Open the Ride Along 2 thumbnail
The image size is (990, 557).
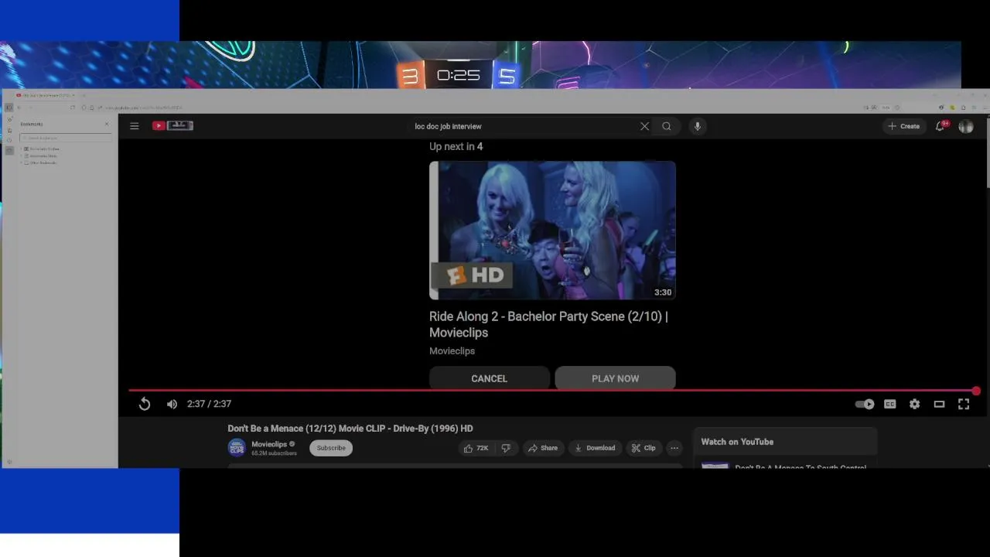pos(552,230)
